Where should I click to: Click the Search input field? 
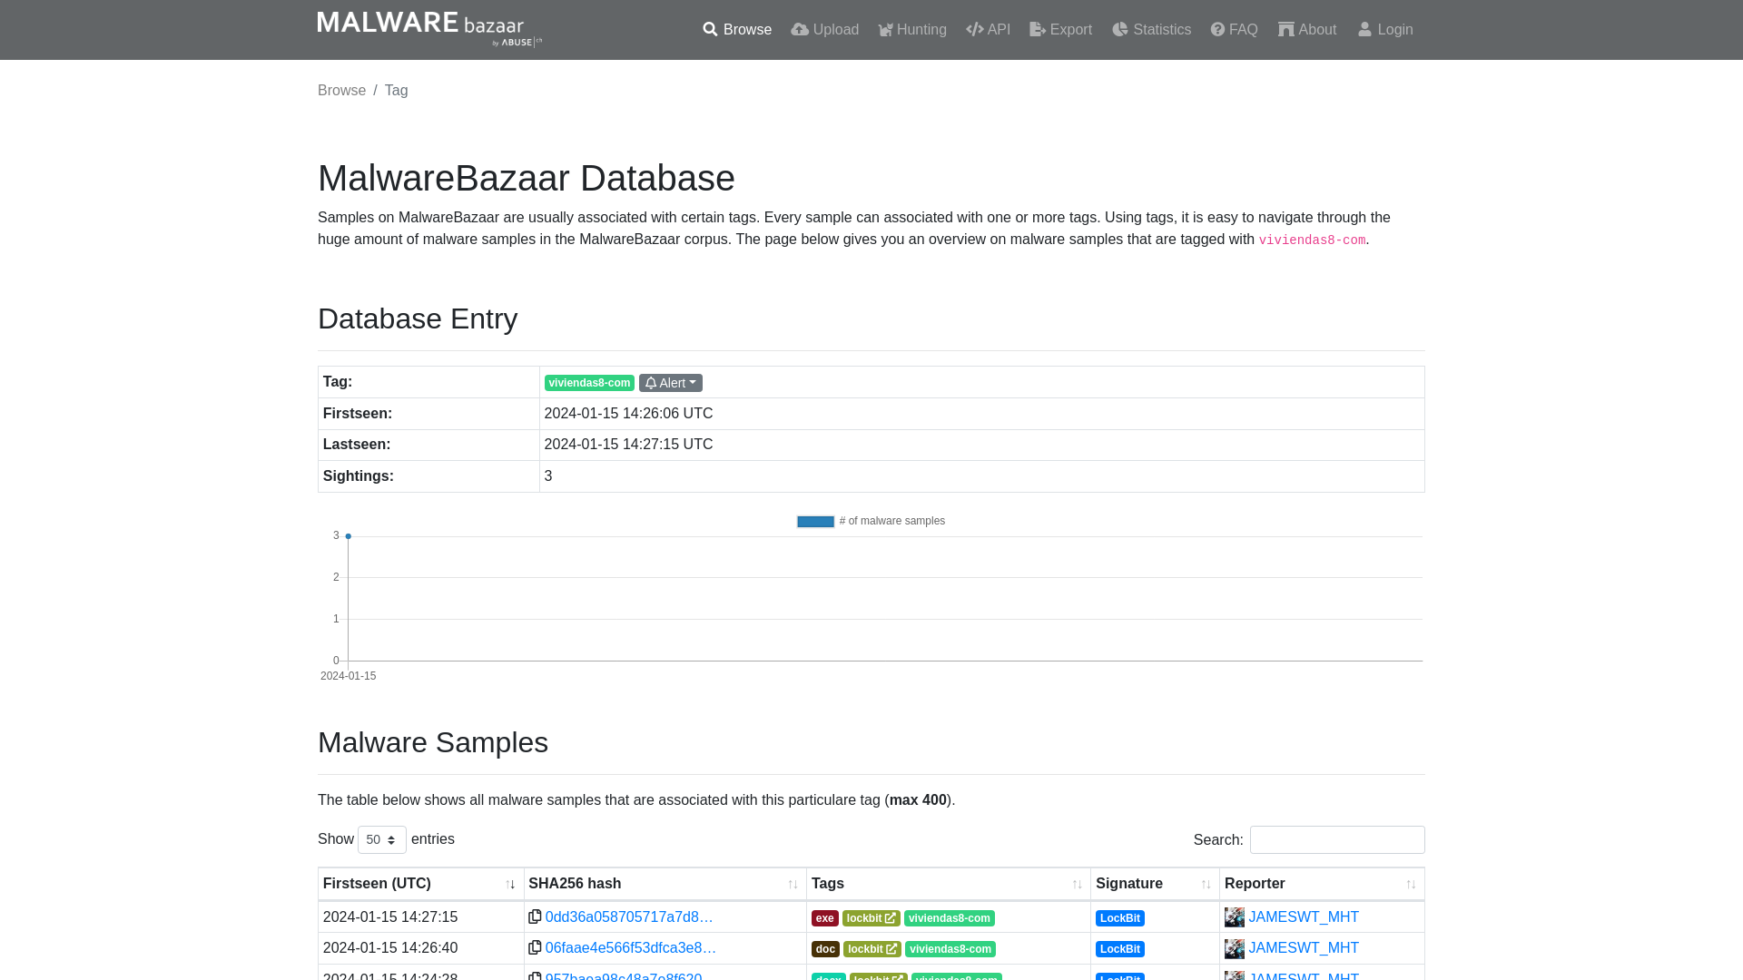pos(1337,838)
